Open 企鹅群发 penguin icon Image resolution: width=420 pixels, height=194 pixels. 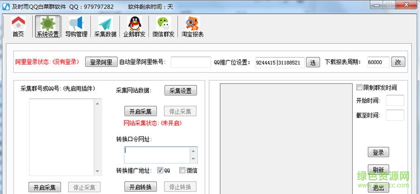tap(134, 27)
